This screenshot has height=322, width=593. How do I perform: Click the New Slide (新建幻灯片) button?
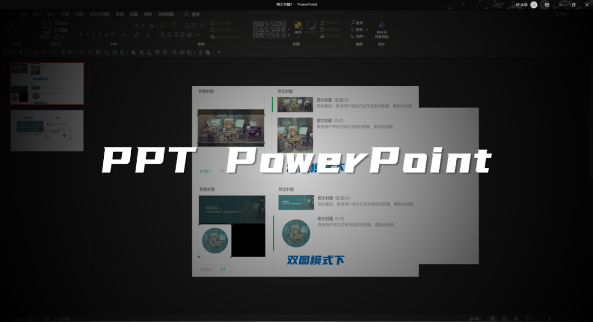coord(46,30)
